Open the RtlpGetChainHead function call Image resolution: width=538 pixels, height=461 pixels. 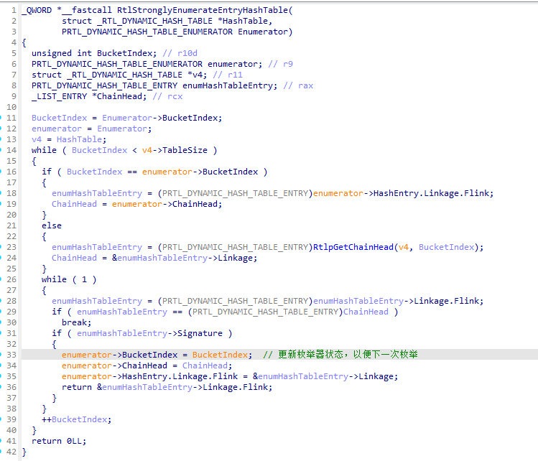tap(353, 247)
